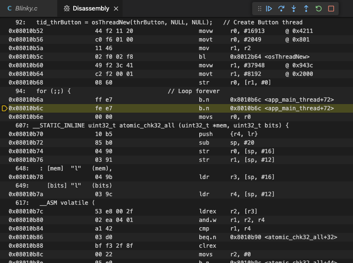Select ldr r4, [sp, #12] row
Screen dimensions: 353x263
click(x=176, y=194)
